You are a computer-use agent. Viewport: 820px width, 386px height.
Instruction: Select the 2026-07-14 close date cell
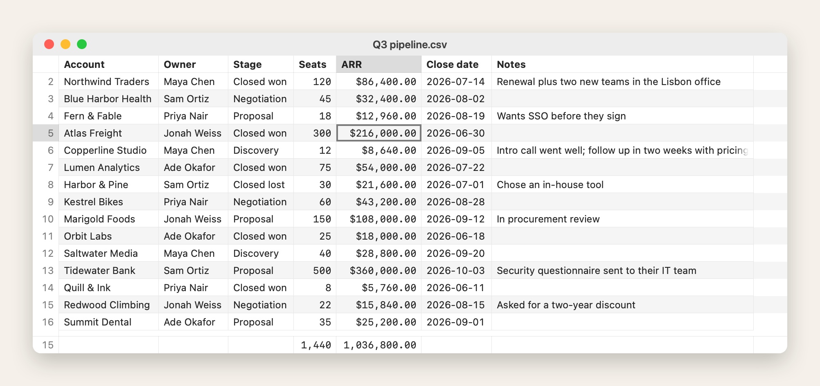pos(456,81)
